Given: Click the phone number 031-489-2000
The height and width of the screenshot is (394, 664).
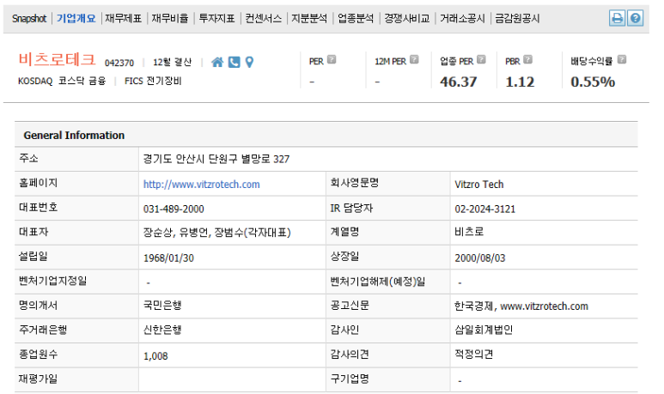Looking at the screenshot, I should [174, 209].
